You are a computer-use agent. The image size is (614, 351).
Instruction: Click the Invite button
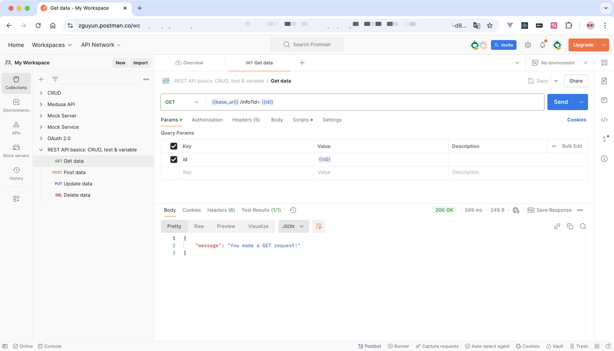click(504, 45)
